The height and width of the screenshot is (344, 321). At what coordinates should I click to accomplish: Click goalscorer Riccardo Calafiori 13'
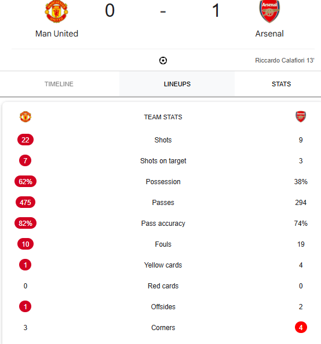[x=284, y=60]
